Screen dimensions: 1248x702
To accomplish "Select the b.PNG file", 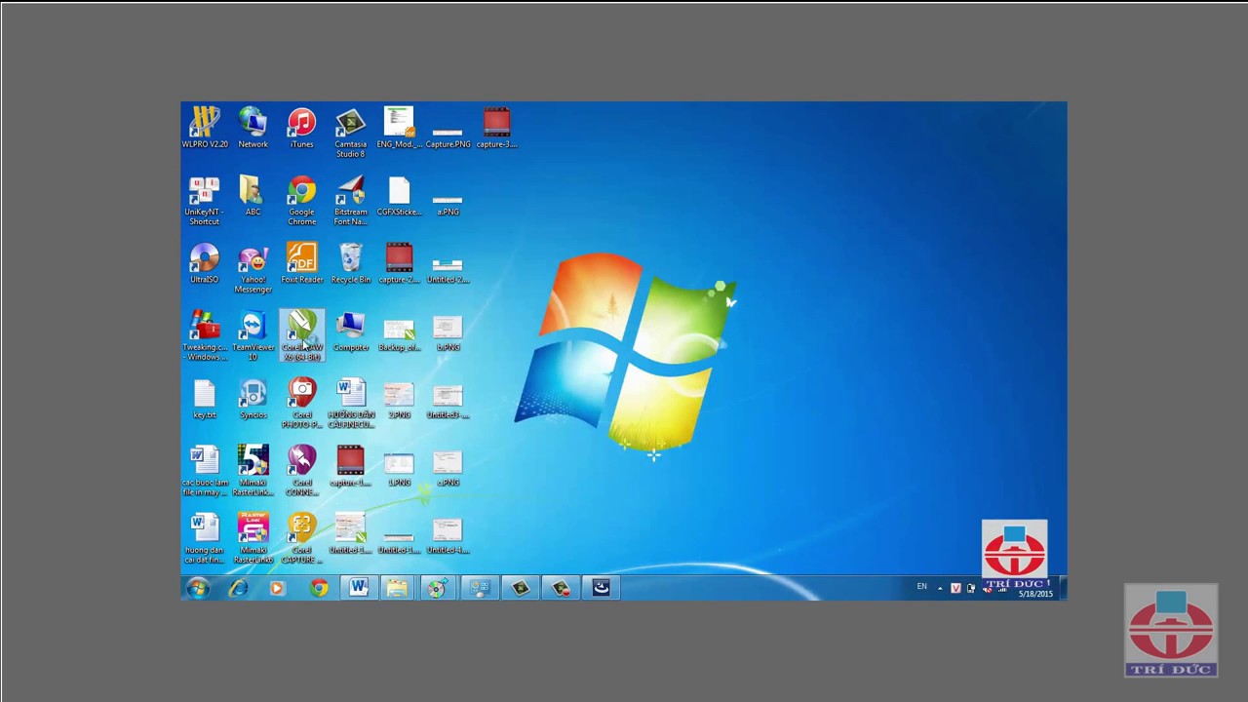I will (x=448, y=331).
